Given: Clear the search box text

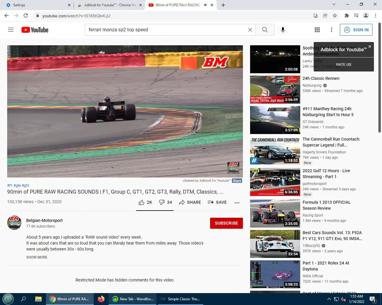Looking at the screenshot, I should point(250,30).
